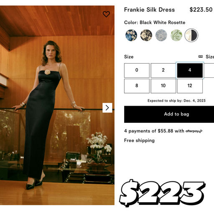Screen dimensions: 214x214
Task: Open the model product photo
Action: pyautogui.click(x=57, y=105)
